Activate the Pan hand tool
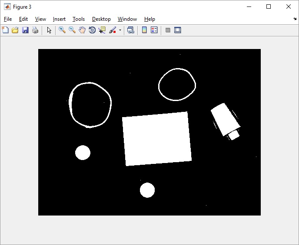The height and width of the screenshot is (245, 299). pyautogui.click(x=82, y=30)
